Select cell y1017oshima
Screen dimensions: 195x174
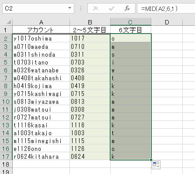(x=41, y=38)
